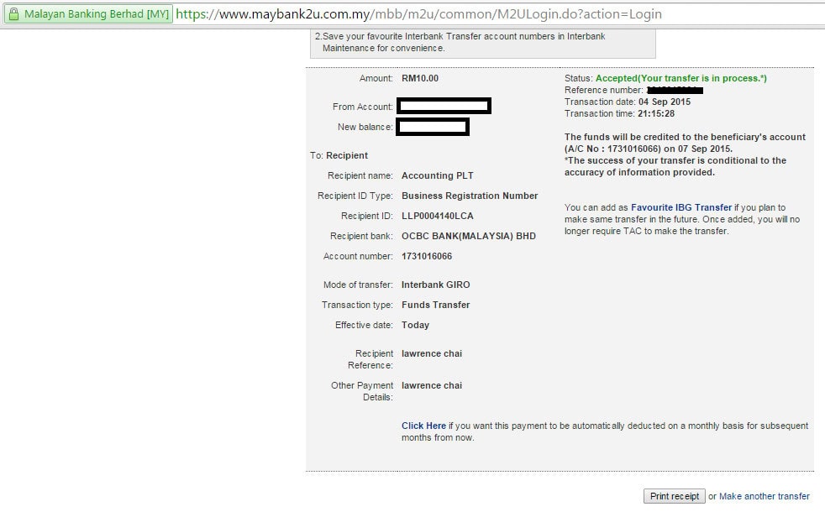
Task: Open the Make another transfer link
Action: (764, 496)
